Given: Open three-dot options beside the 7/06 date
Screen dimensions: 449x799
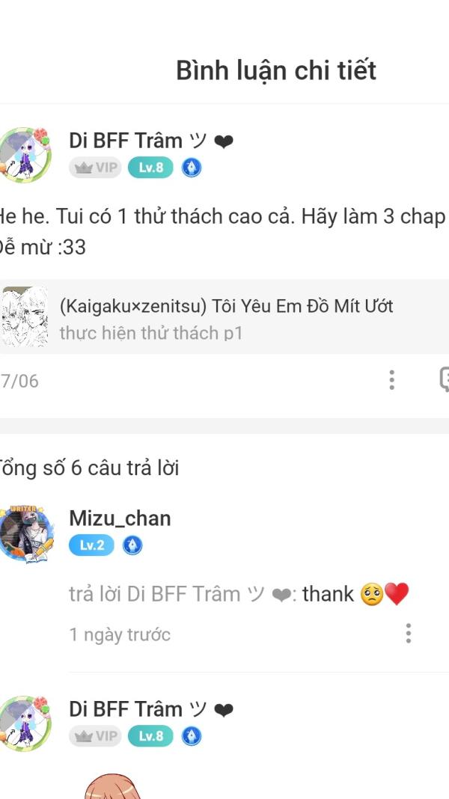Looking at the screenshot, I should pyautogui.click(x=391, y=380).
